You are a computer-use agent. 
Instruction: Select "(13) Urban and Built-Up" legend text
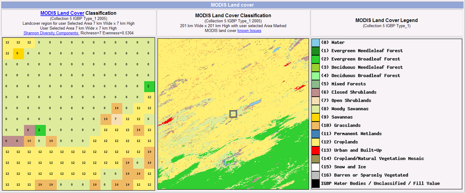(x=351, y=150)
